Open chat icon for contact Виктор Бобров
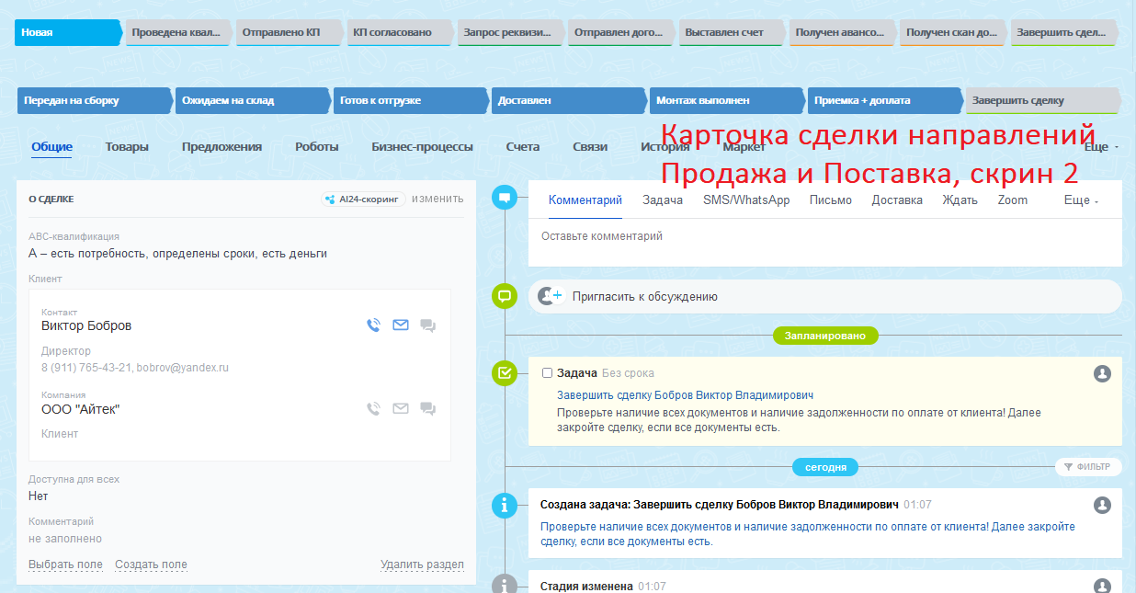The image size is (1136, 593). coord(427,325)
